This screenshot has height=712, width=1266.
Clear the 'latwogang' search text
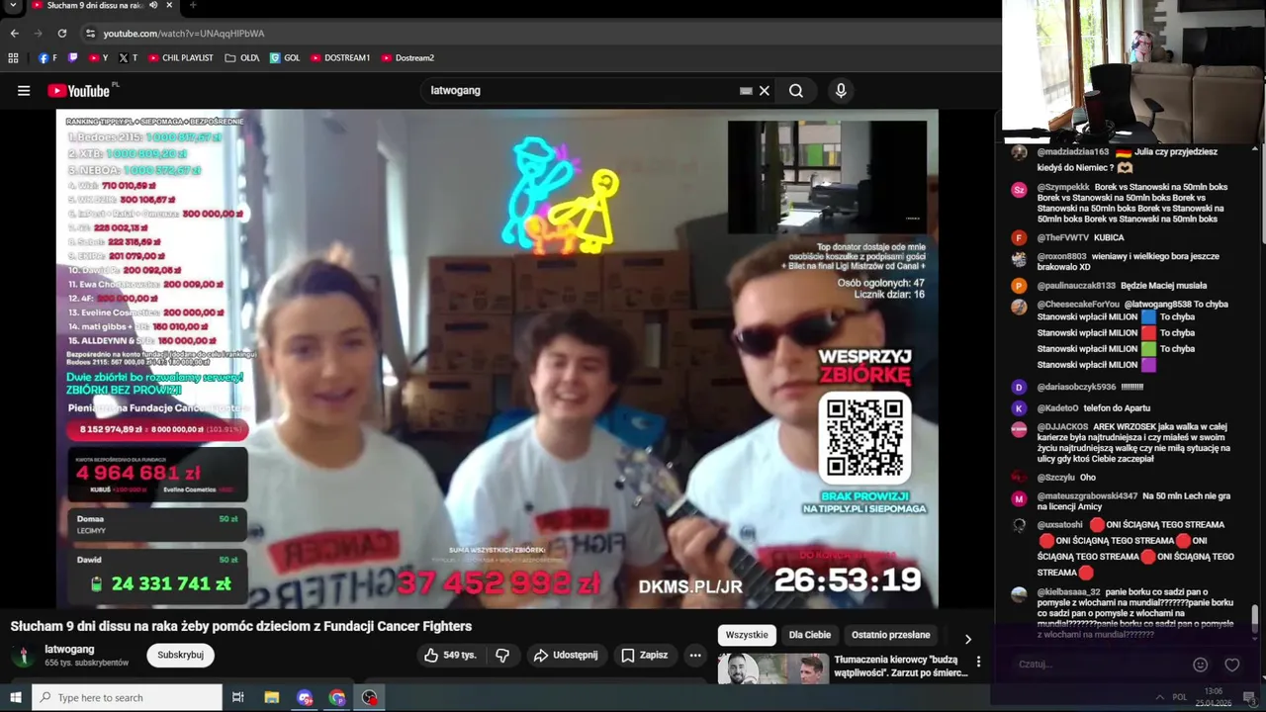(765, 91)
